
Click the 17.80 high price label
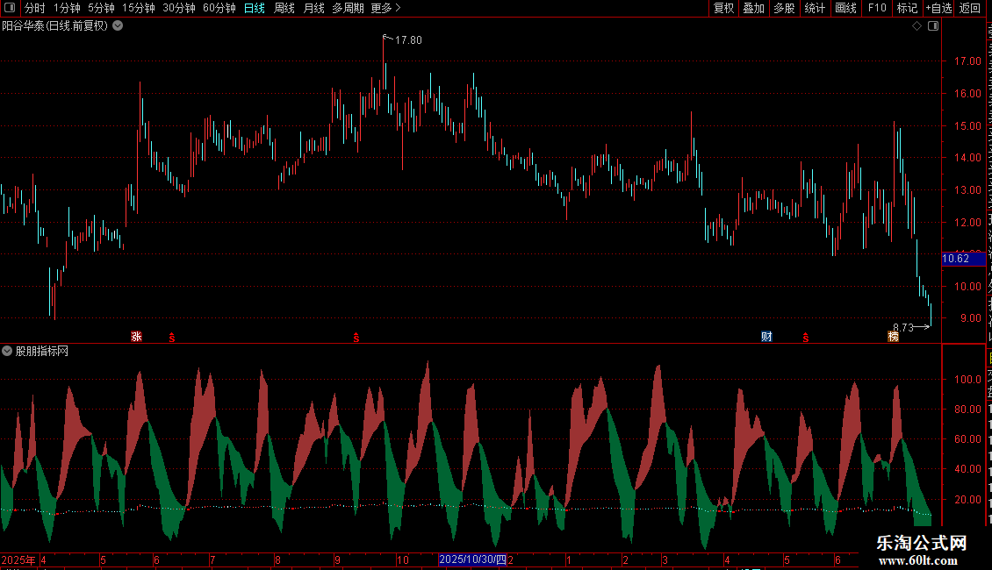[408, 39]
